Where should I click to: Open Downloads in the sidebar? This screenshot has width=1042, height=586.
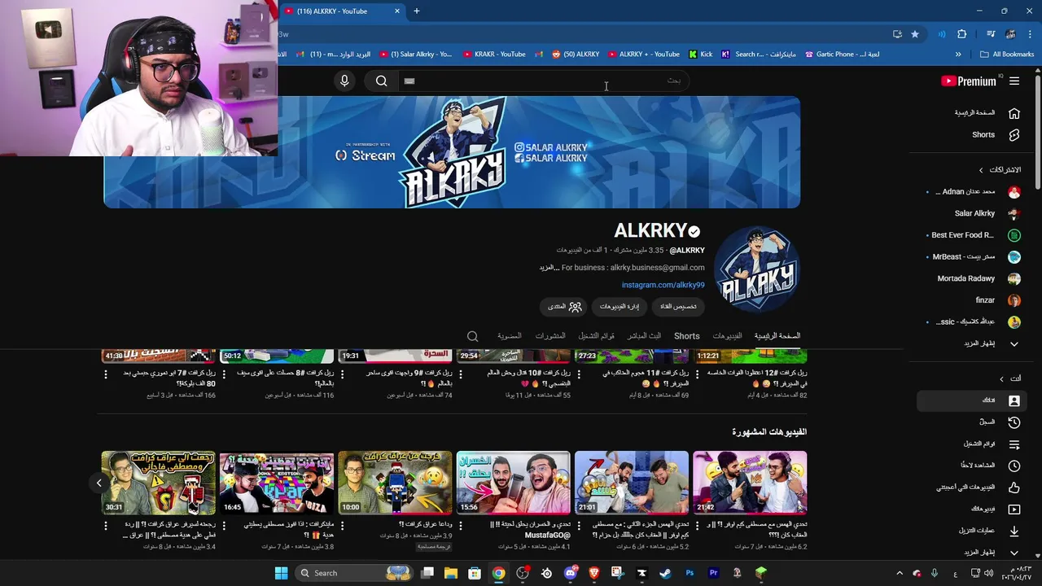tap(972, 531)
